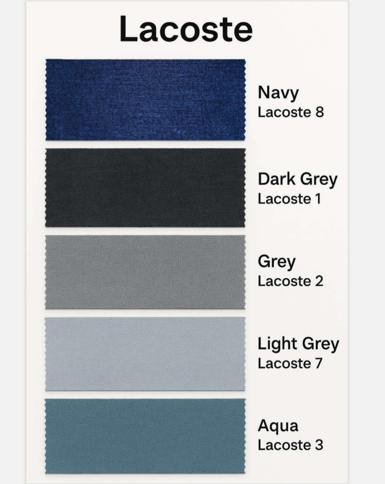Click the Navy color name label

278,93
